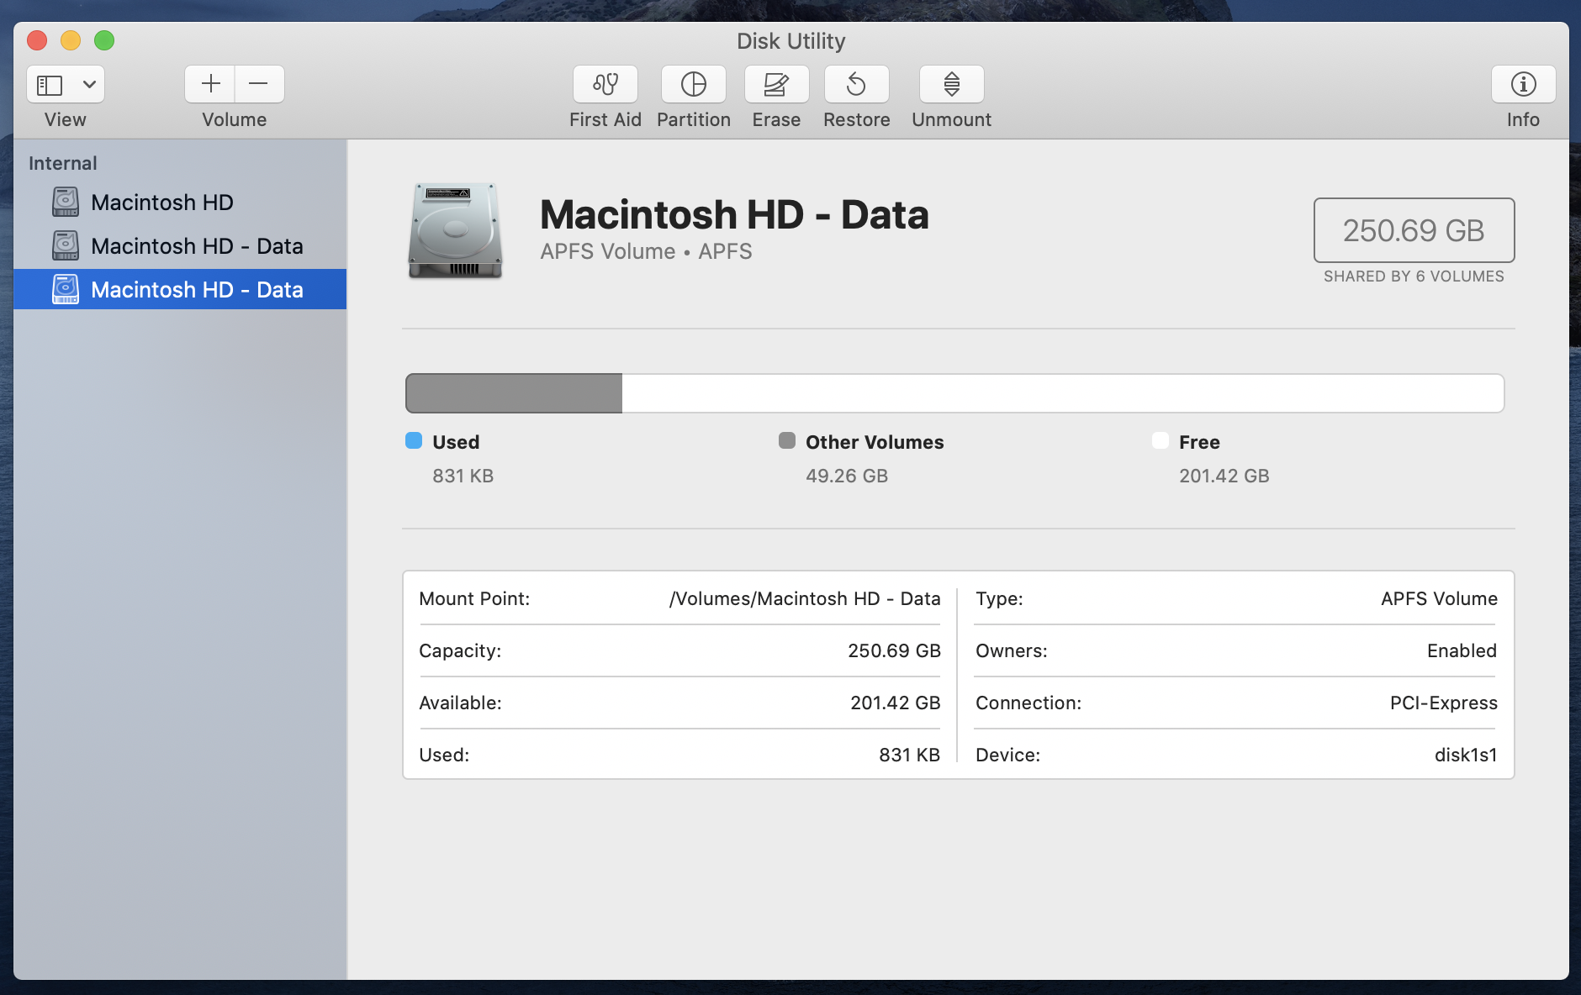Choose the Restore toolbar icon

point(856,84)
